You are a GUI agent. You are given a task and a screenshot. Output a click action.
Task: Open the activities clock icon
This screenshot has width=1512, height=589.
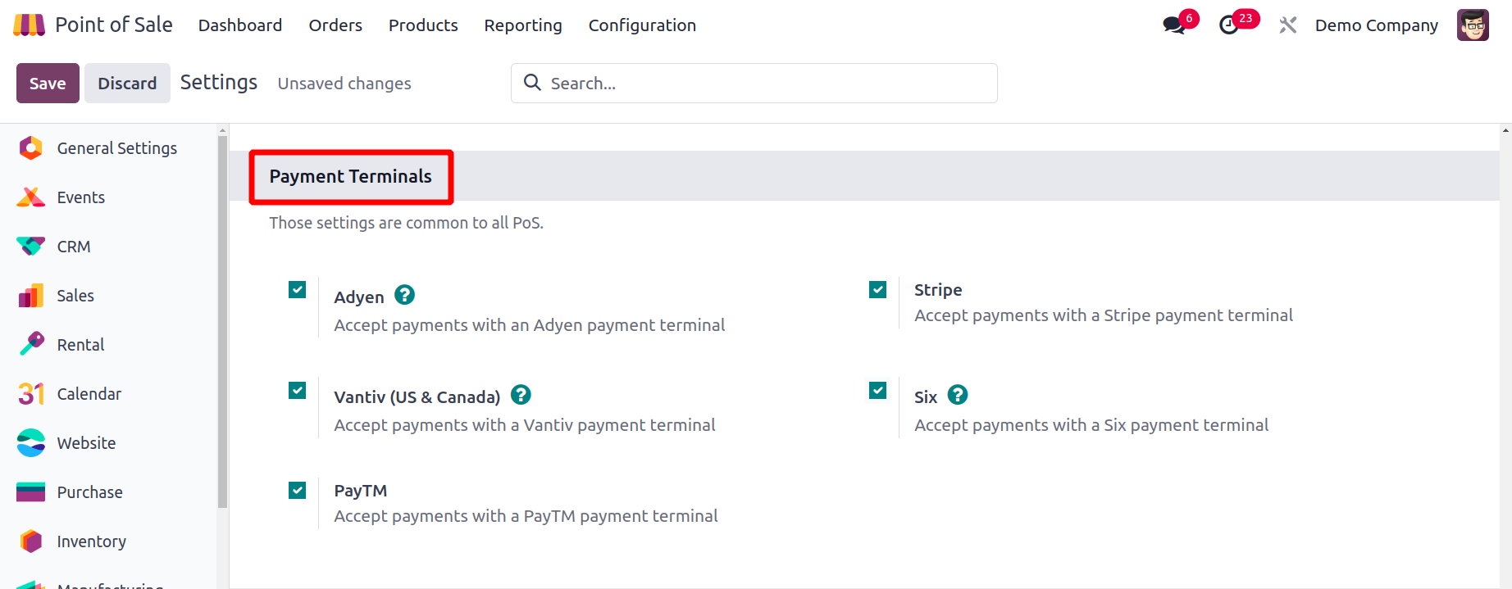(1228, 25)
